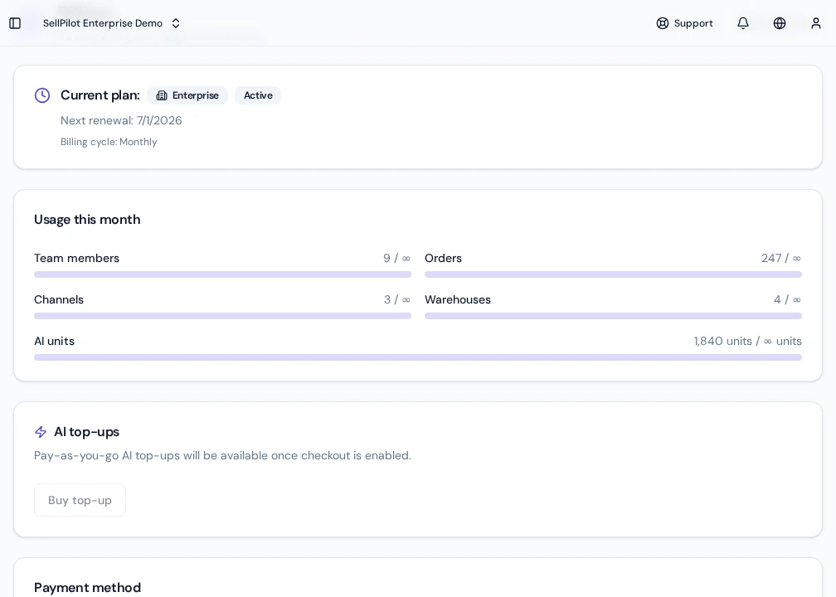
Task: Click the 'Billing cycle: Monthly' text
Action: [x=109, y=142]
